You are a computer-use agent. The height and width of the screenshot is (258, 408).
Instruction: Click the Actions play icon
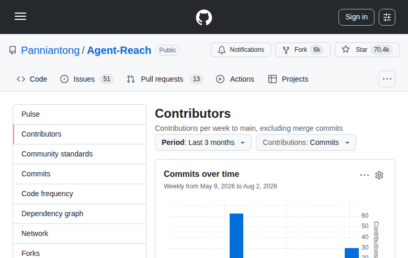point(220,79)
